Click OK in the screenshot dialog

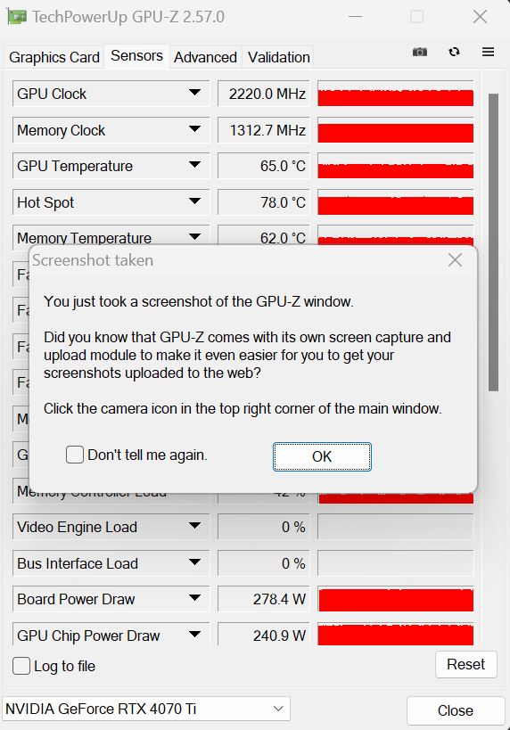click(x=322, y=456)
